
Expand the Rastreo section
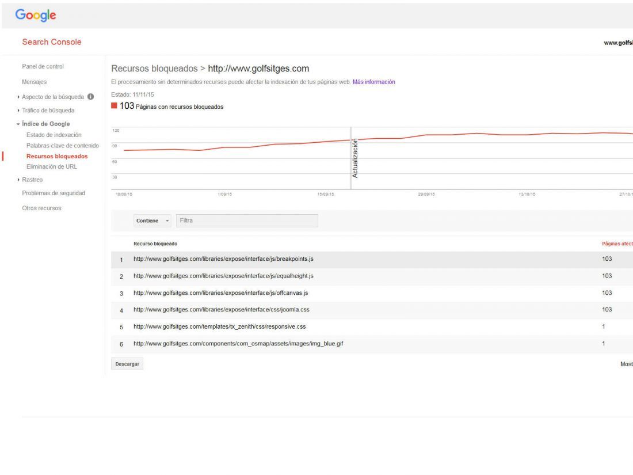32,180
